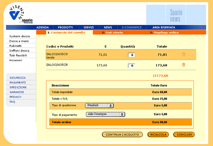
Task: Click the CONTINUA L'ACQUISTO button
Action: (122, 135)
